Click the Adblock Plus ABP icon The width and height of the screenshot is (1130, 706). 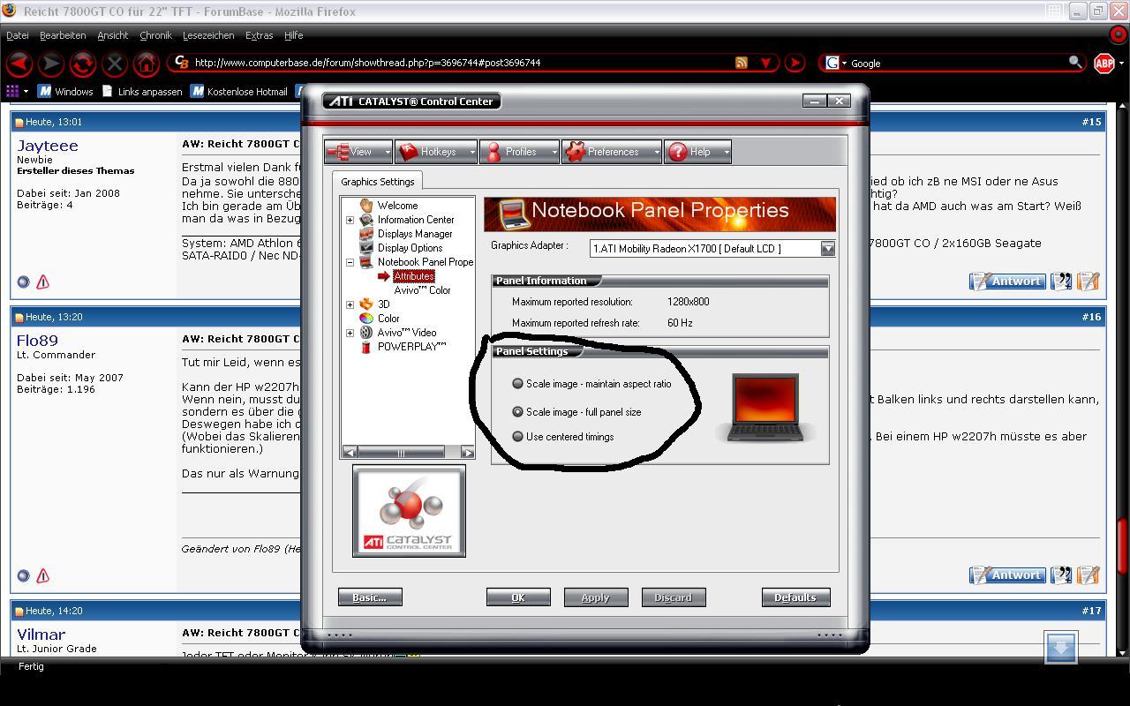pos(1104,63)
